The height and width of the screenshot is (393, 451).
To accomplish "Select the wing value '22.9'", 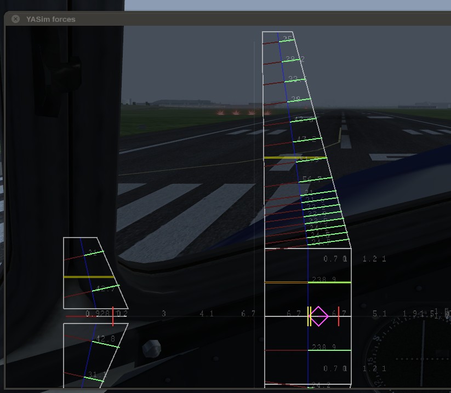I will point(317,213).
